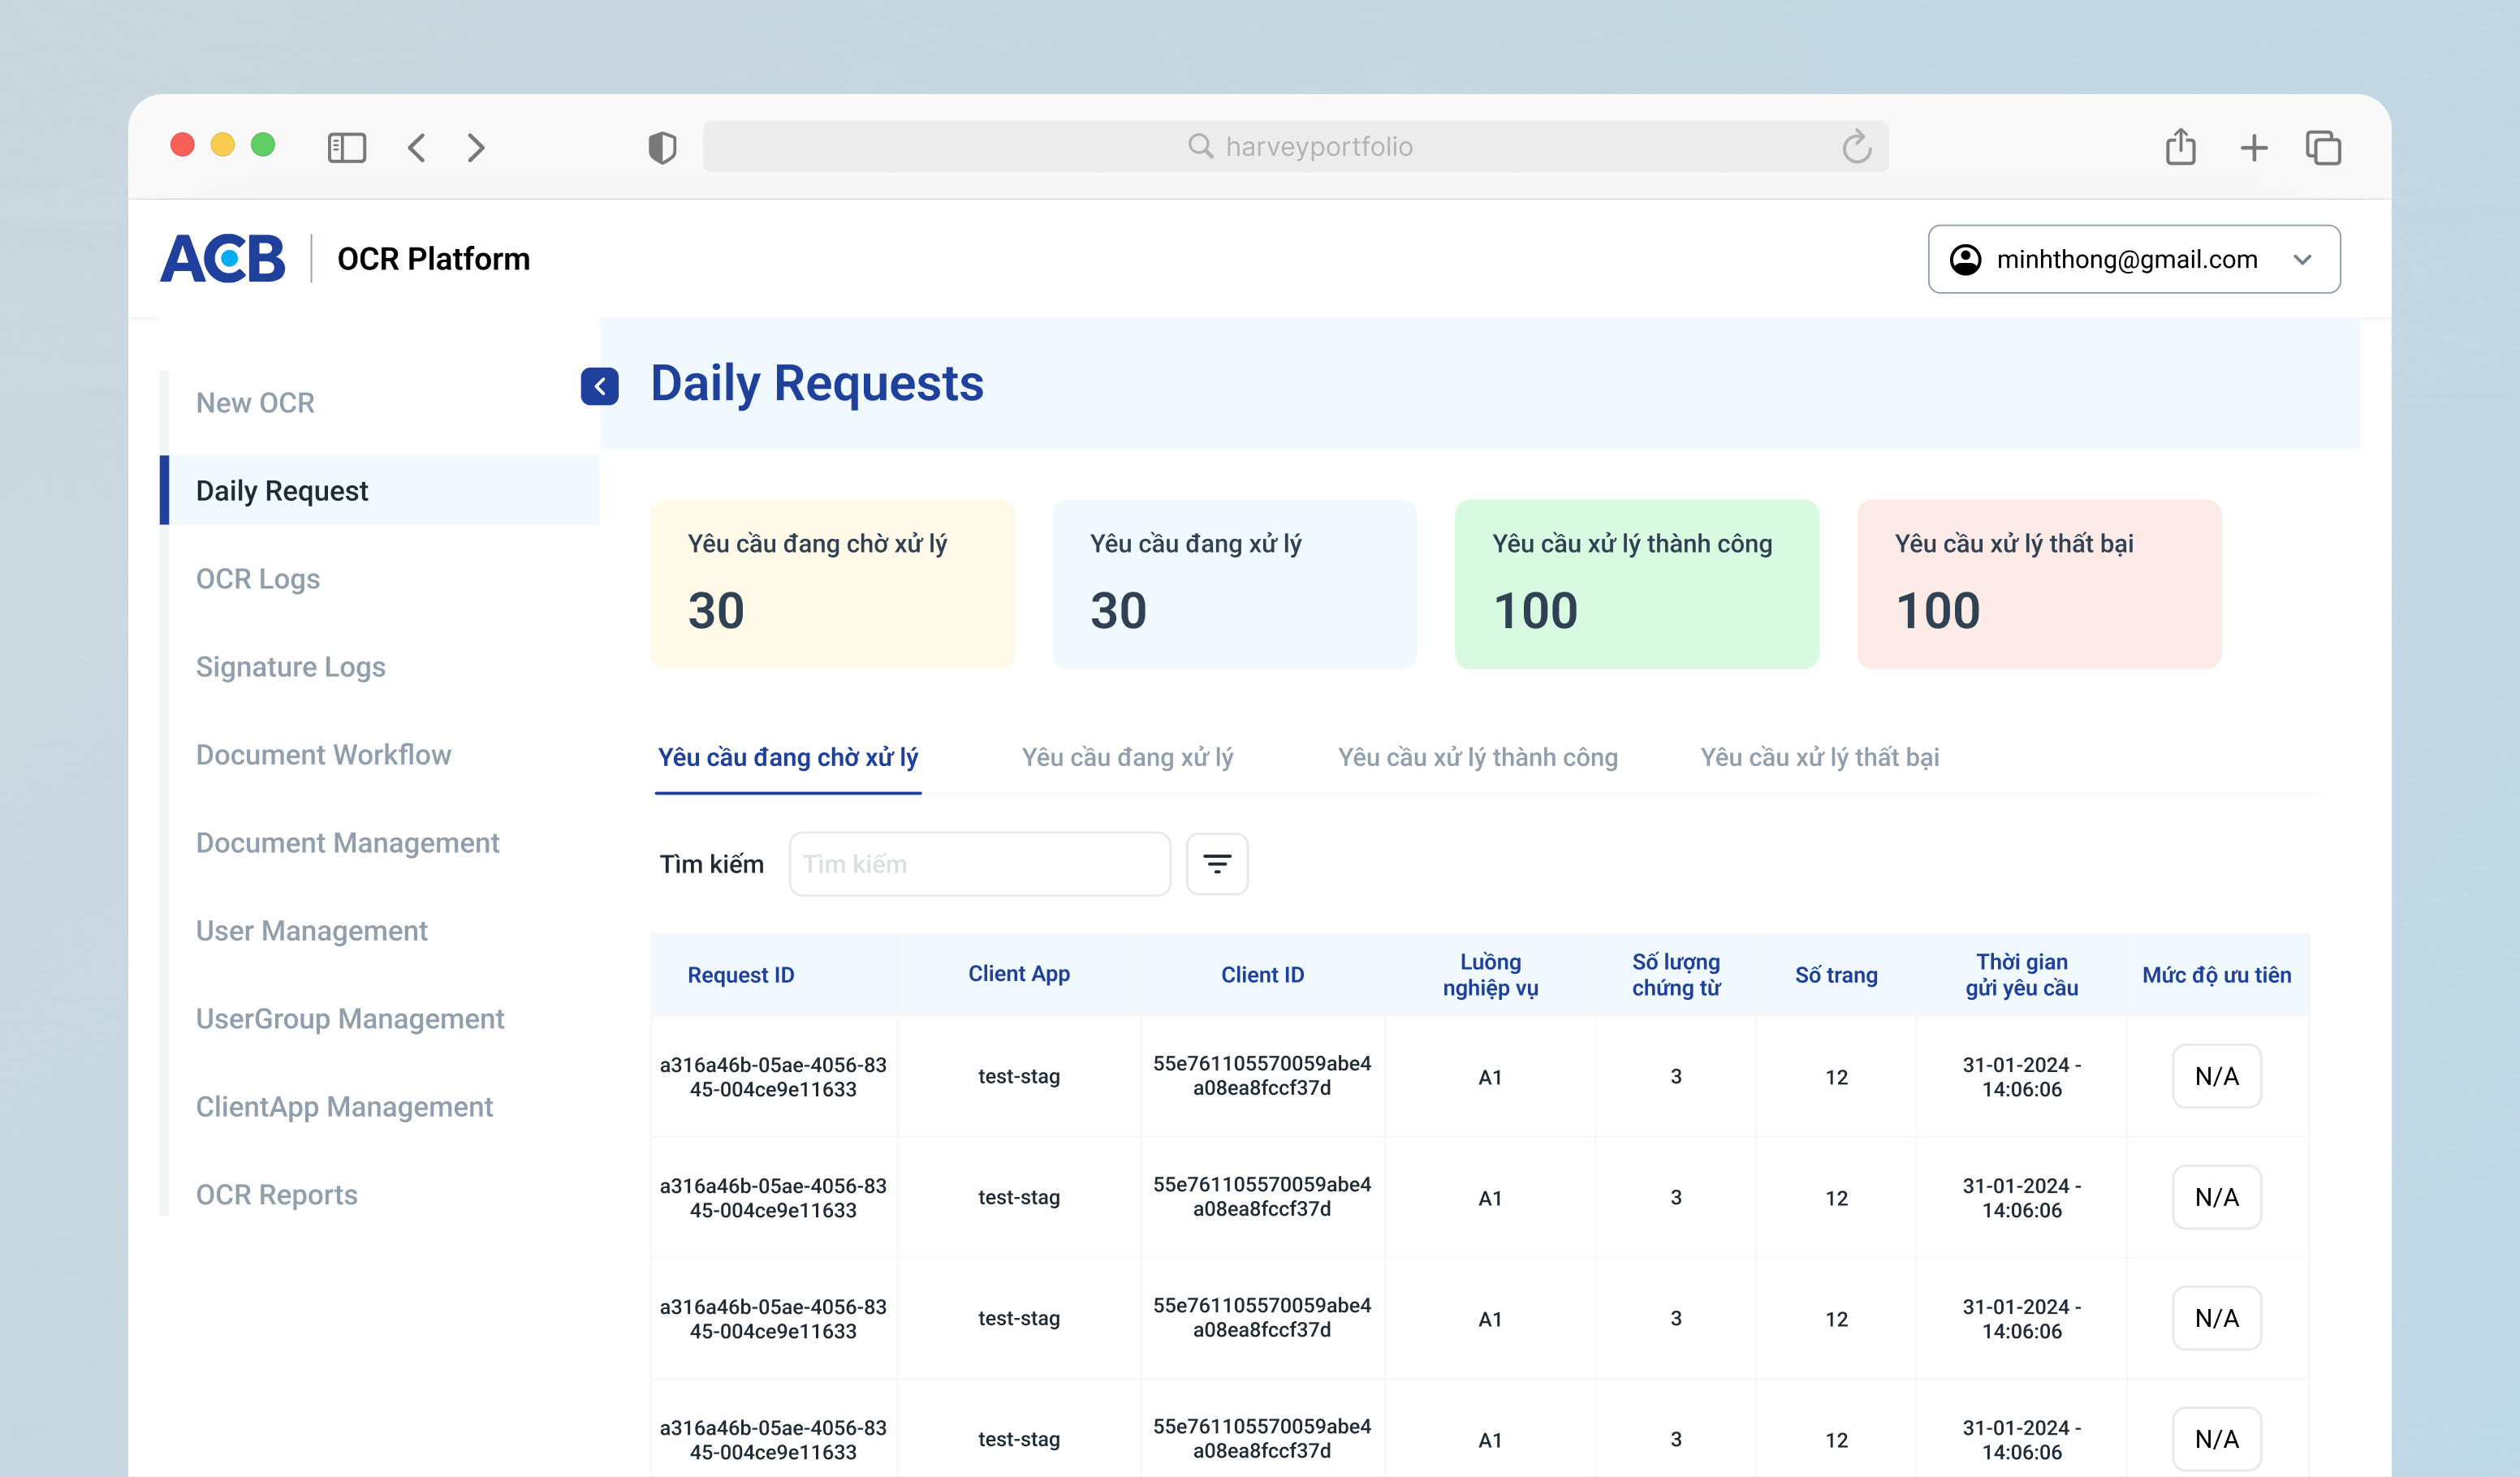The width and height of the screenshot is (2520, 1477).
Task: Open N/A priority dropdown in first row
Action: [x=2215, y=1076]
